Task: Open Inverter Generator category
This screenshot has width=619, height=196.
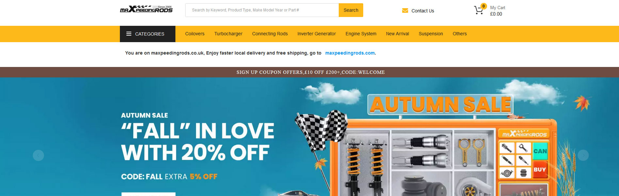Action: 317,34
